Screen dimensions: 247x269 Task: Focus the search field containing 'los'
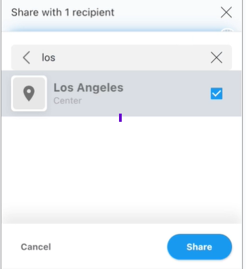point(122,57)
